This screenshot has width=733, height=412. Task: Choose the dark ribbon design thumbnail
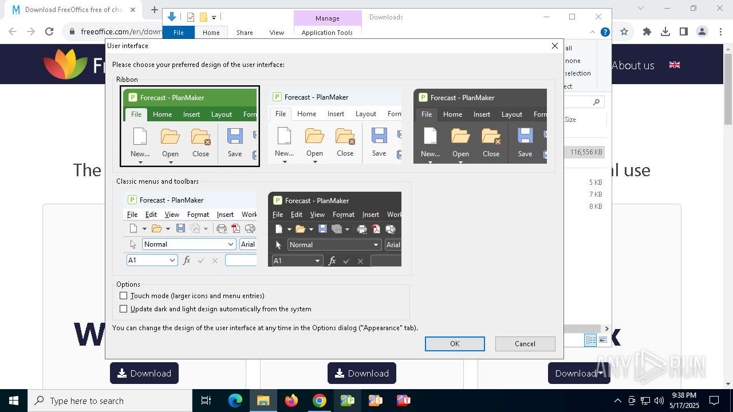[480, 126]
